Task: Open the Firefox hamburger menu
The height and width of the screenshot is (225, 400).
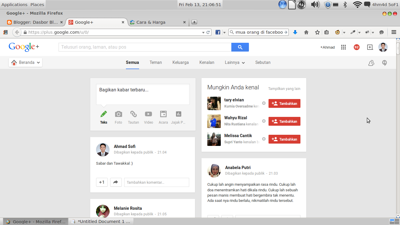Action: click(x=394, y=32)
